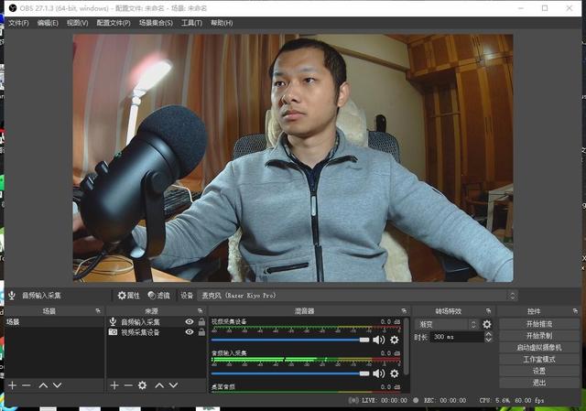Viewport: 586px width, 411px height.
Task: Open the 工具 menu
Action: [191, 23]
